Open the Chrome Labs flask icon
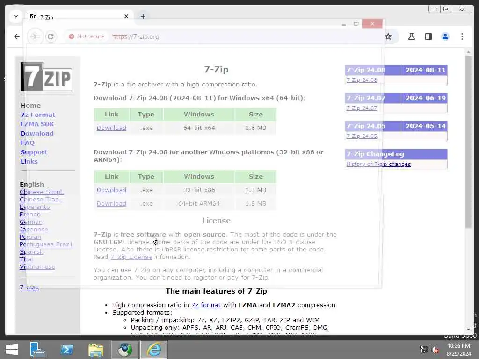The image size is (479, 359). [412, 36]
